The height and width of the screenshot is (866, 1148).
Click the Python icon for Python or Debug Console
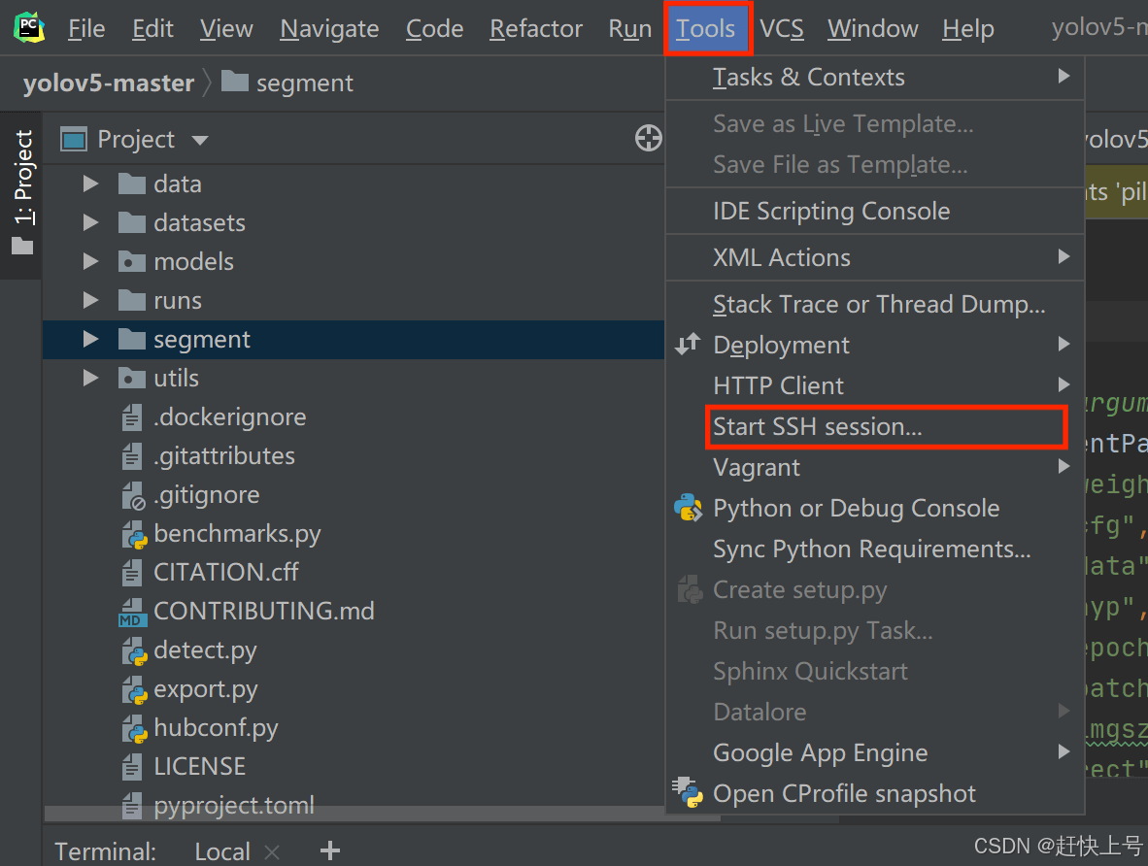point(689,508)
